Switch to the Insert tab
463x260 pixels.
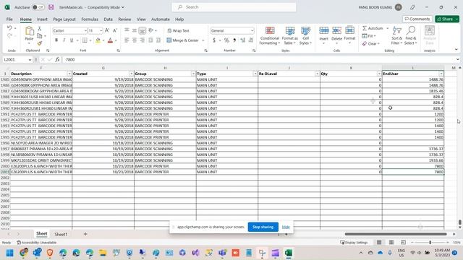click(42, 19)
